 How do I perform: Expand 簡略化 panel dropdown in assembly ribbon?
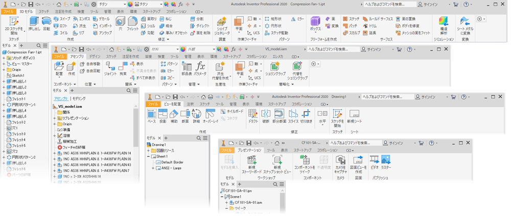(286, 84)
